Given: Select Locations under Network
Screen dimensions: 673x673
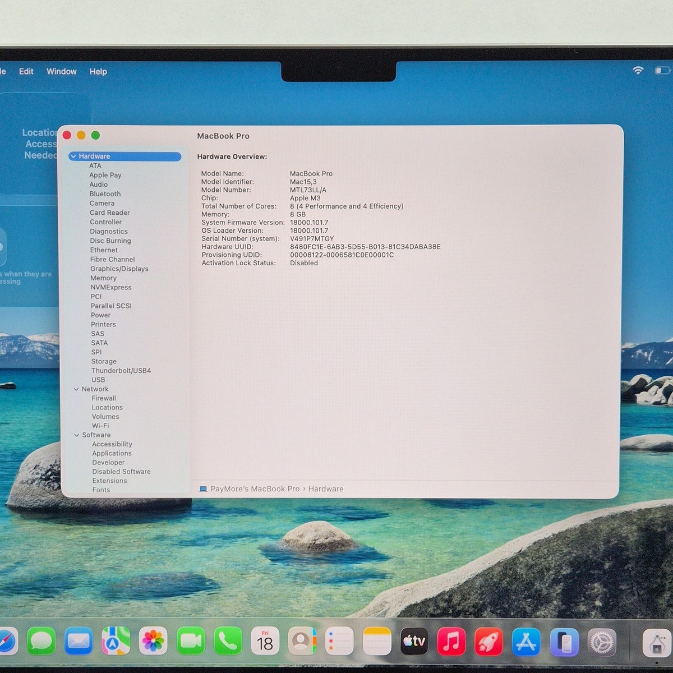Looking at the screenshot, I should point(107,408).
